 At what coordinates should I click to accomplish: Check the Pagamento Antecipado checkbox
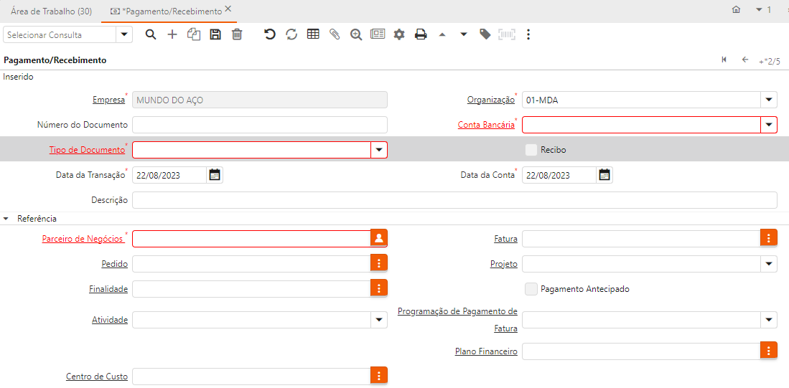531,289
